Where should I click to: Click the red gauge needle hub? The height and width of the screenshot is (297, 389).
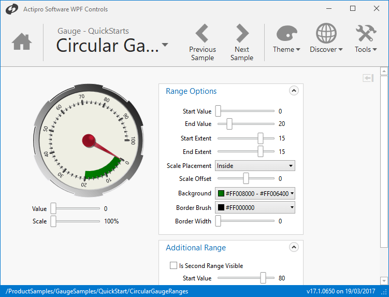(x=89, y=140)
